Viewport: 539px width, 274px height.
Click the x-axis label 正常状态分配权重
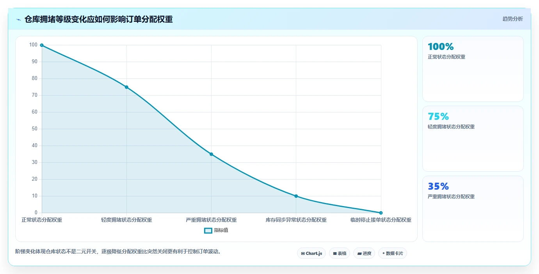click(42, 220)
